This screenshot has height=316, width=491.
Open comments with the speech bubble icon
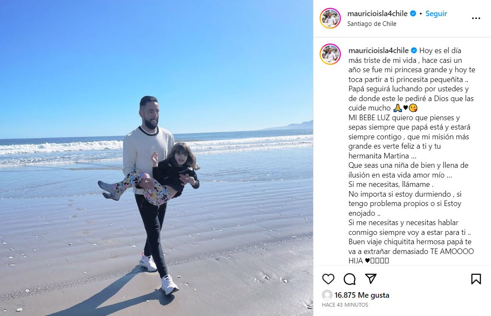(350, 279)
